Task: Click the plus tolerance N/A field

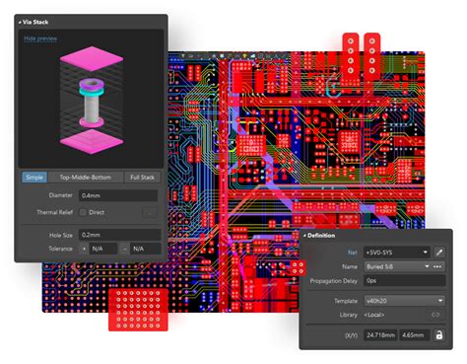Action: 103,249
